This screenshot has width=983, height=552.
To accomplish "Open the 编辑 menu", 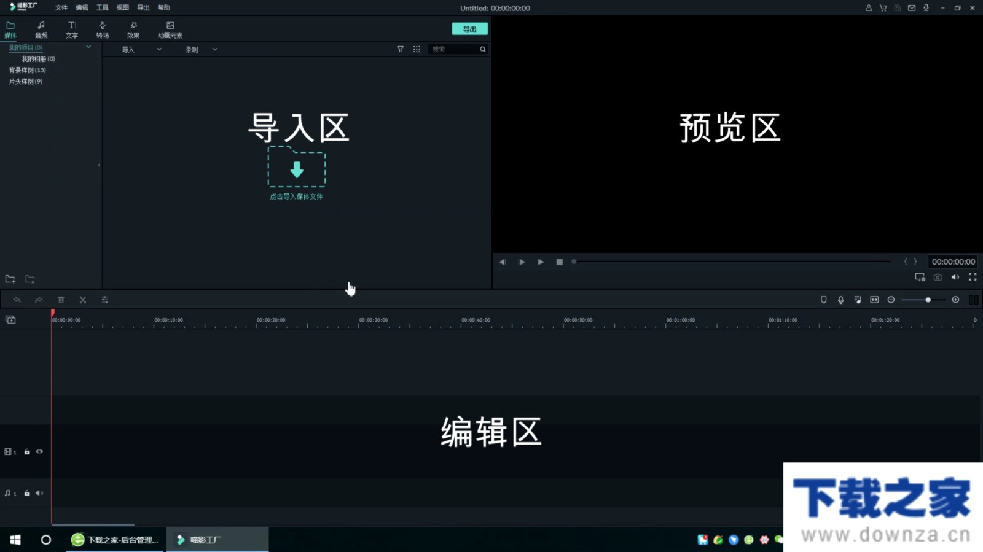I will click(x=82, y=8).
